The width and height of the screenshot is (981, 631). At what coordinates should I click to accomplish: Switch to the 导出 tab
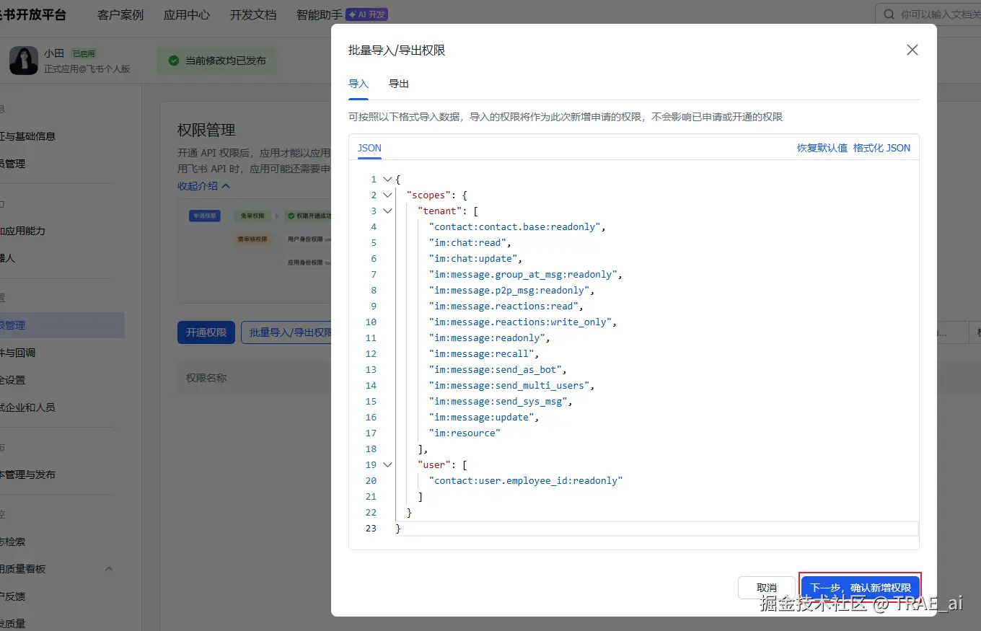point(399,84)
